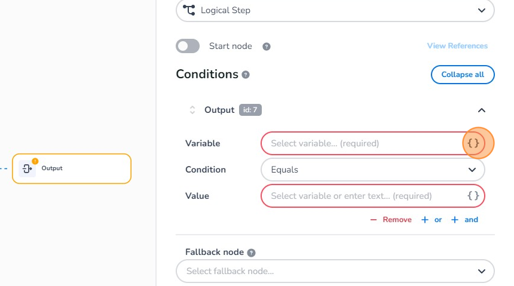Image resolution: width=514 pixels, height=286 pixels.
Task: Click the help icon next to Conditions heading
Action: click(246, 75)
